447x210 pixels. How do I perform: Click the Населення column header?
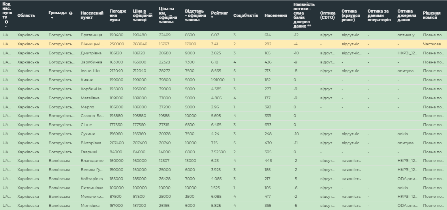click(x=276, y=15)
